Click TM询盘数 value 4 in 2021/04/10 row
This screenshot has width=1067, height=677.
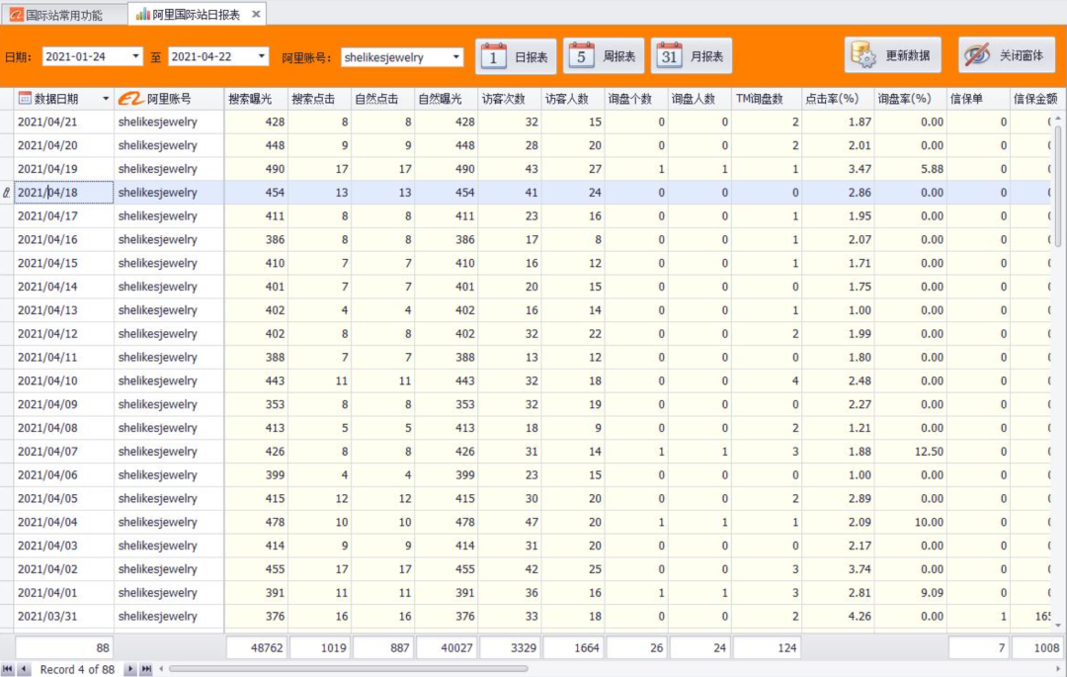(767, 381)
